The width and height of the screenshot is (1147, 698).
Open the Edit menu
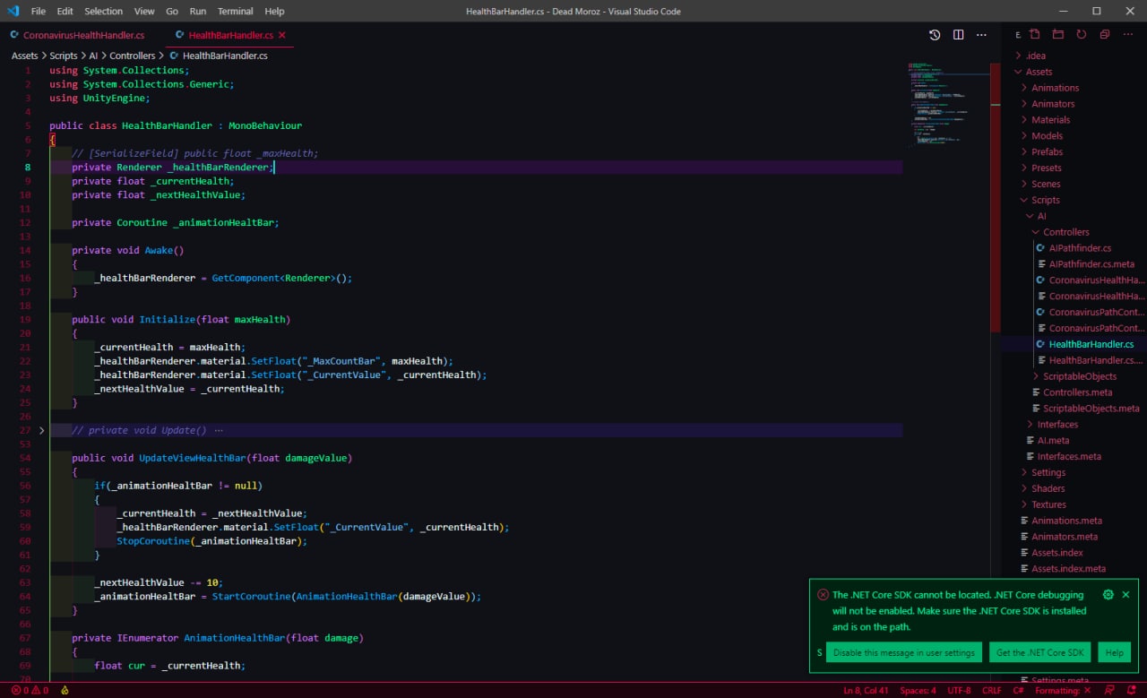(65, 12)
